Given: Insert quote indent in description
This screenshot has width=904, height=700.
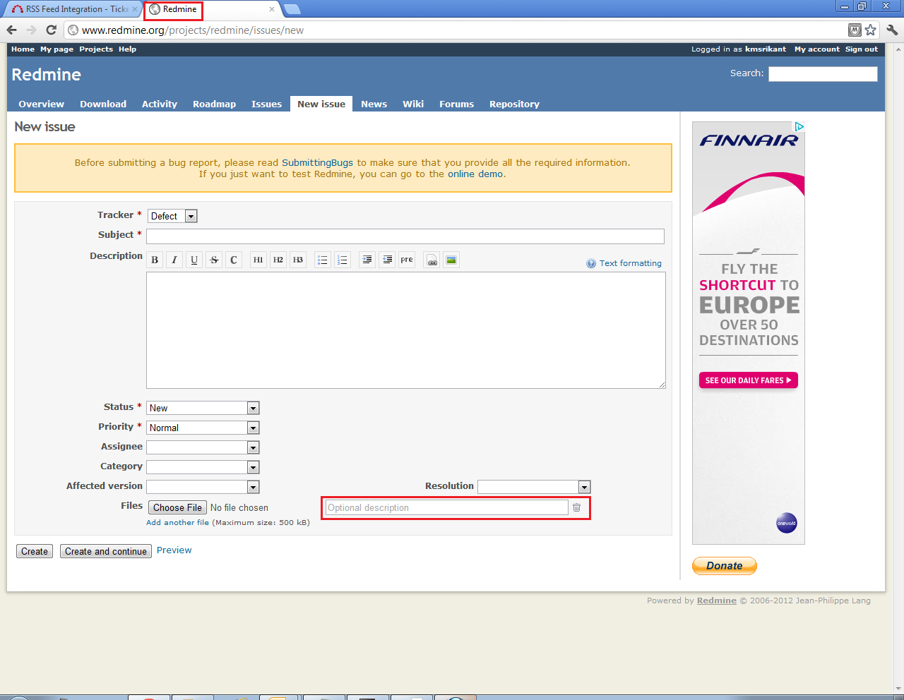Looking at the screenshot, I should pos(367,260).
